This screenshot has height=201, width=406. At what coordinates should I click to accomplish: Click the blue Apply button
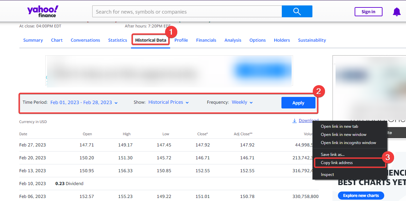[298, 103]
